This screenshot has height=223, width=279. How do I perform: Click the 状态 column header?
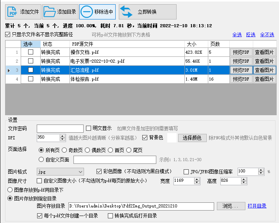click(55, 44)
